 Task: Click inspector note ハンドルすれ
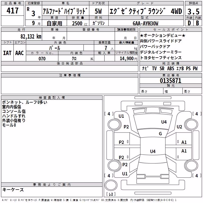[14, 116]
